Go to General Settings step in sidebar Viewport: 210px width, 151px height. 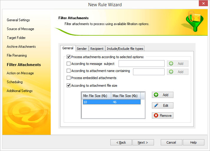coord(18,20)
